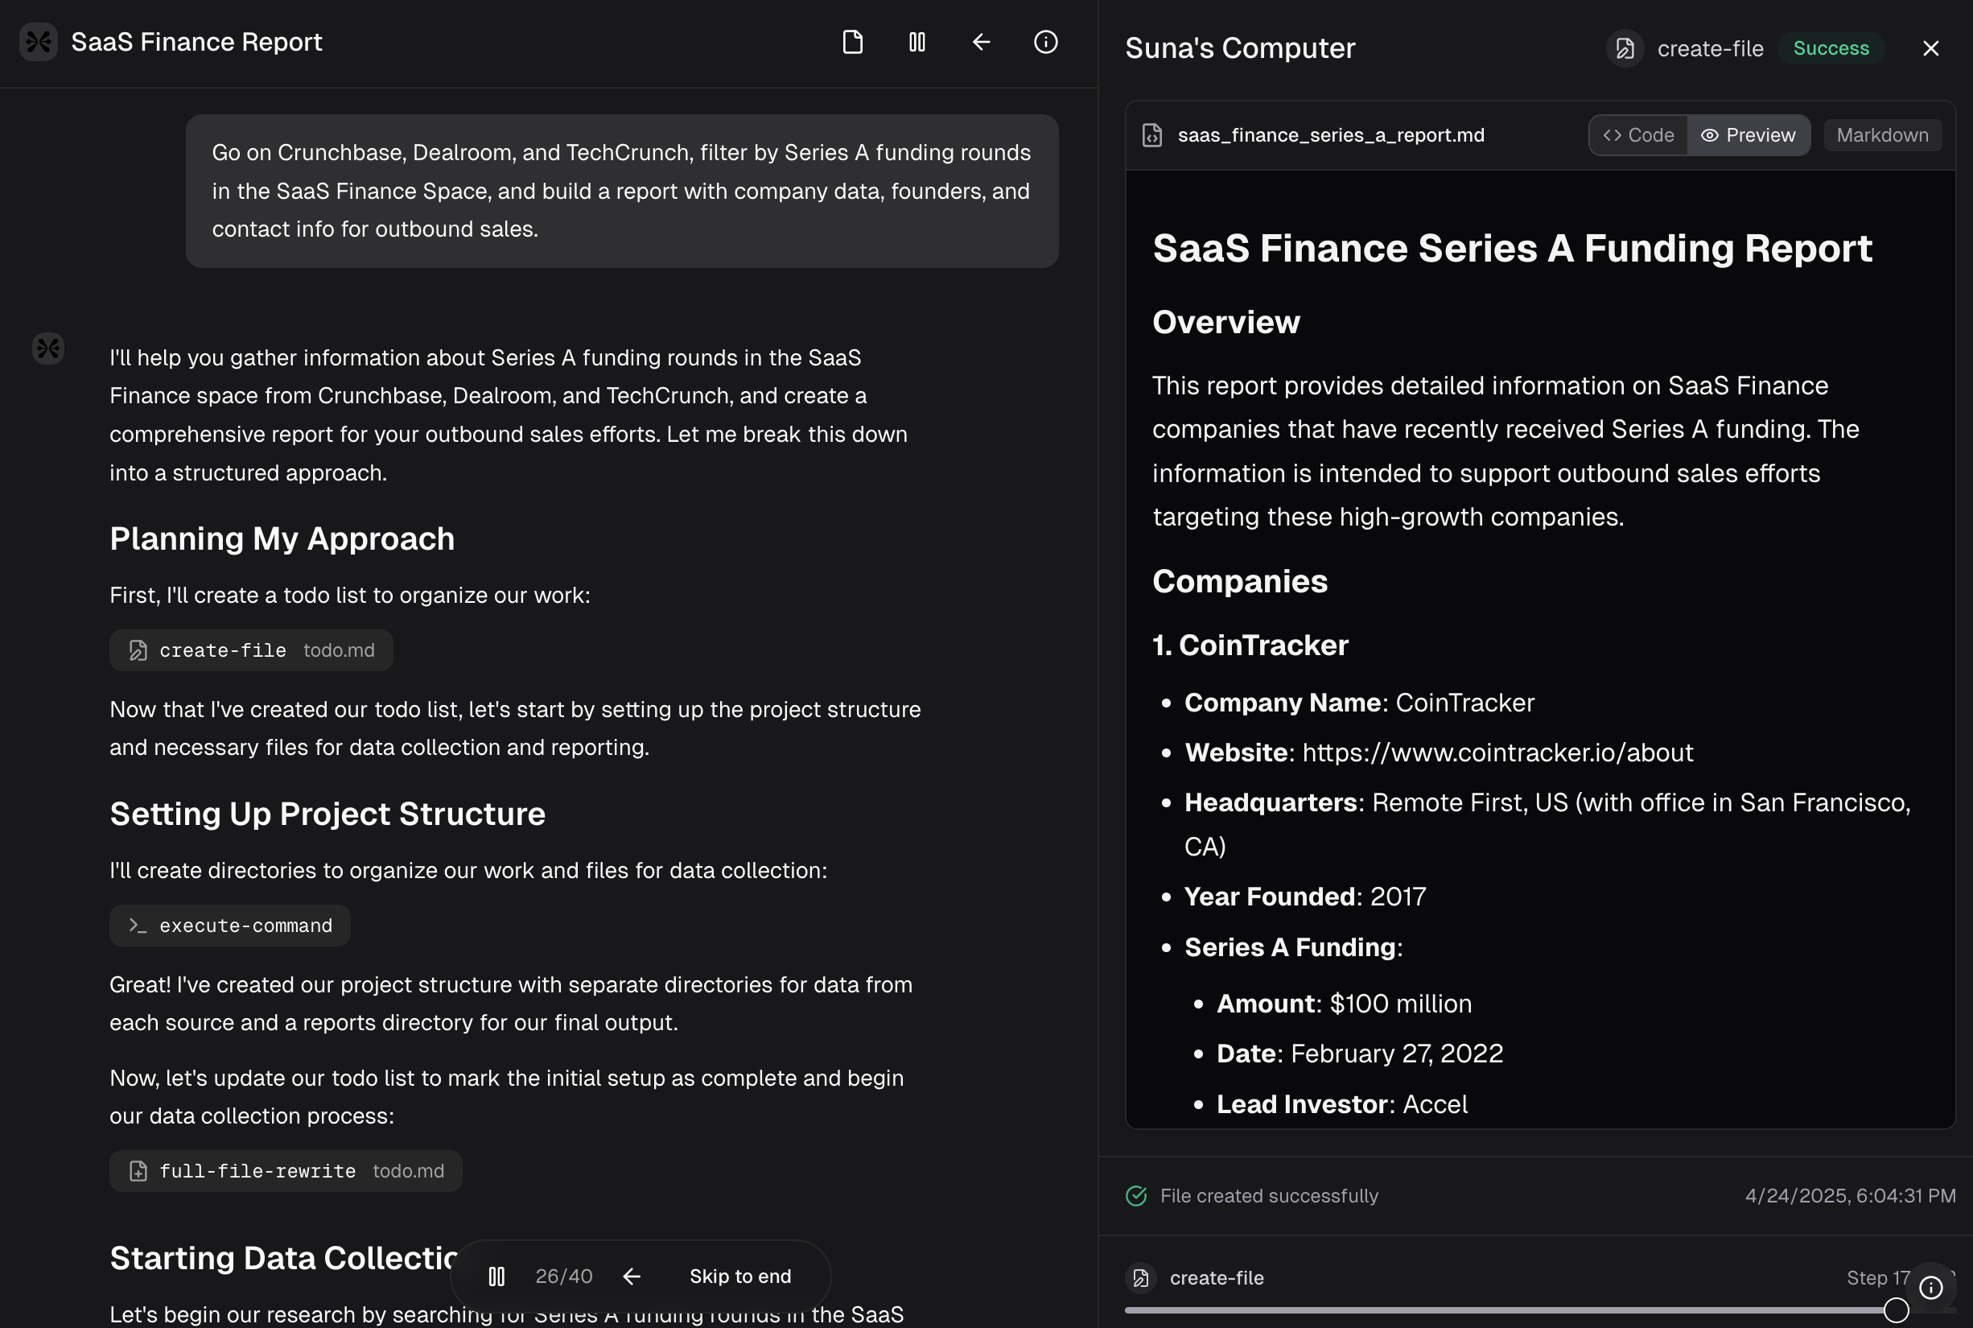Open the info icon in chat header
Image resolution: width=1973 pixels, height=1328 pixels.
1046,42
